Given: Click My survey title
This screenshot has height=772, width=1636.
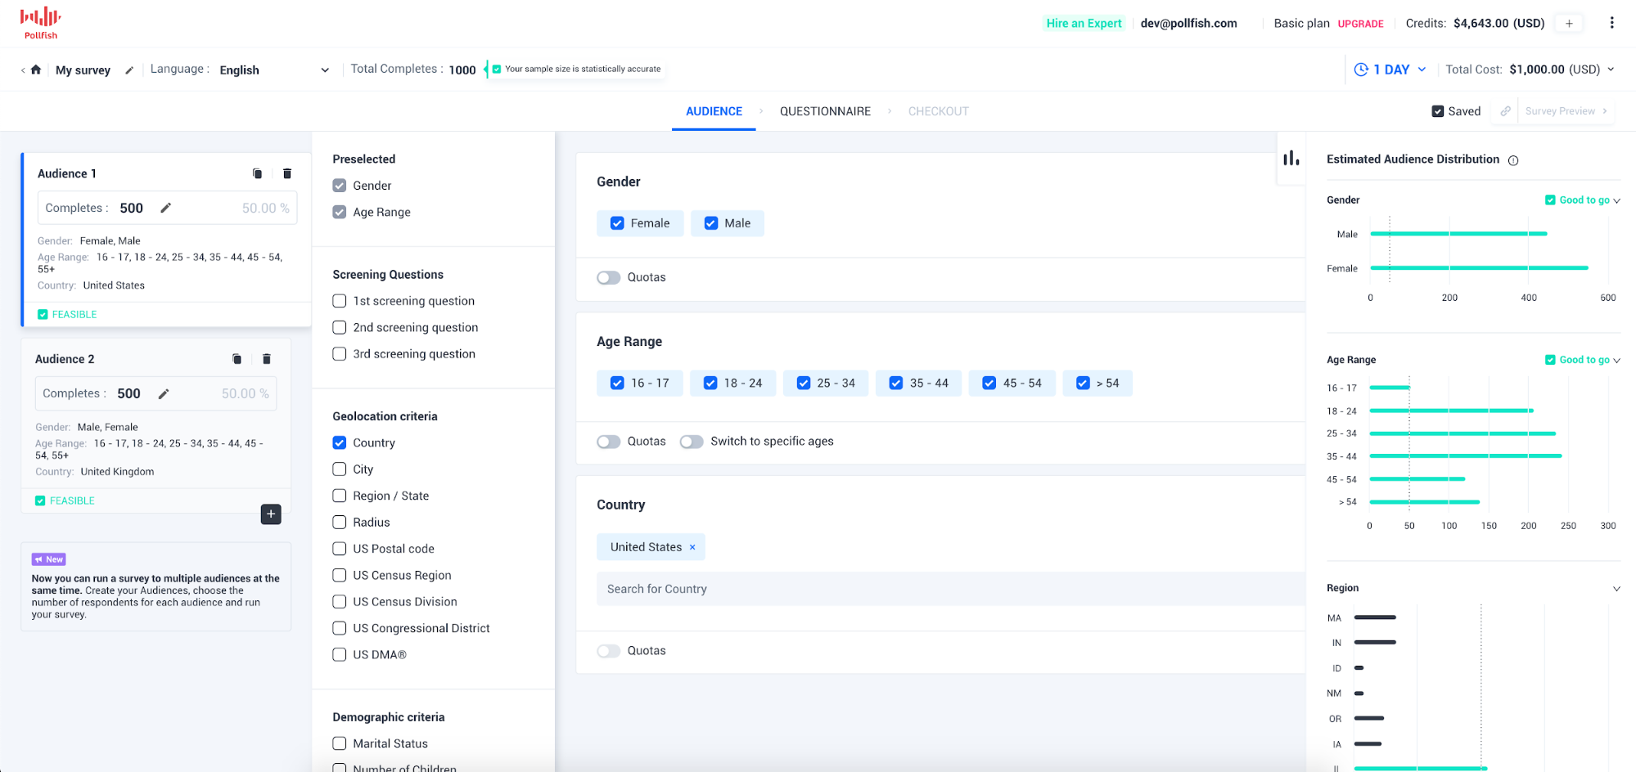Looking at the screenshot, I should click(83, 70).
